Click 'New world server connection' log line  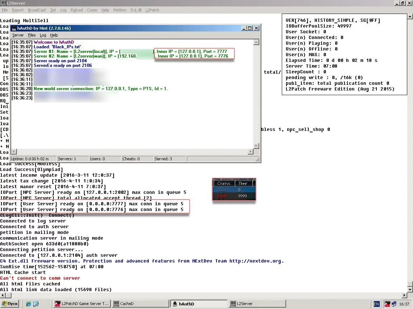(101, 89)
